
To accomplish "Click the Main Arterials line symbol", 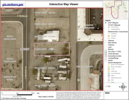I will (106, 43).
